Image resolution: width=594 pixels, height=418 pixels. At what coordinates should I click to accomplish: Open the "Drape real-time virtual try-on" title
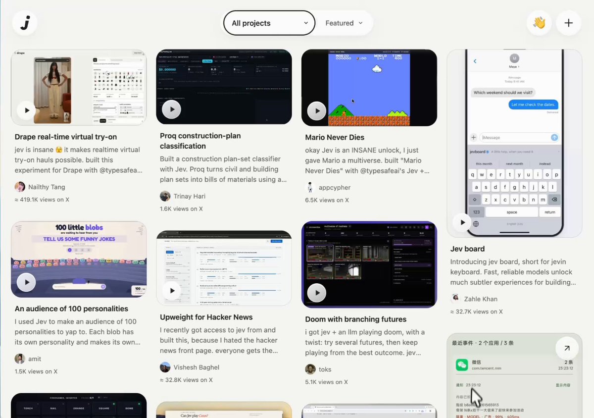(x=66, y=137)
